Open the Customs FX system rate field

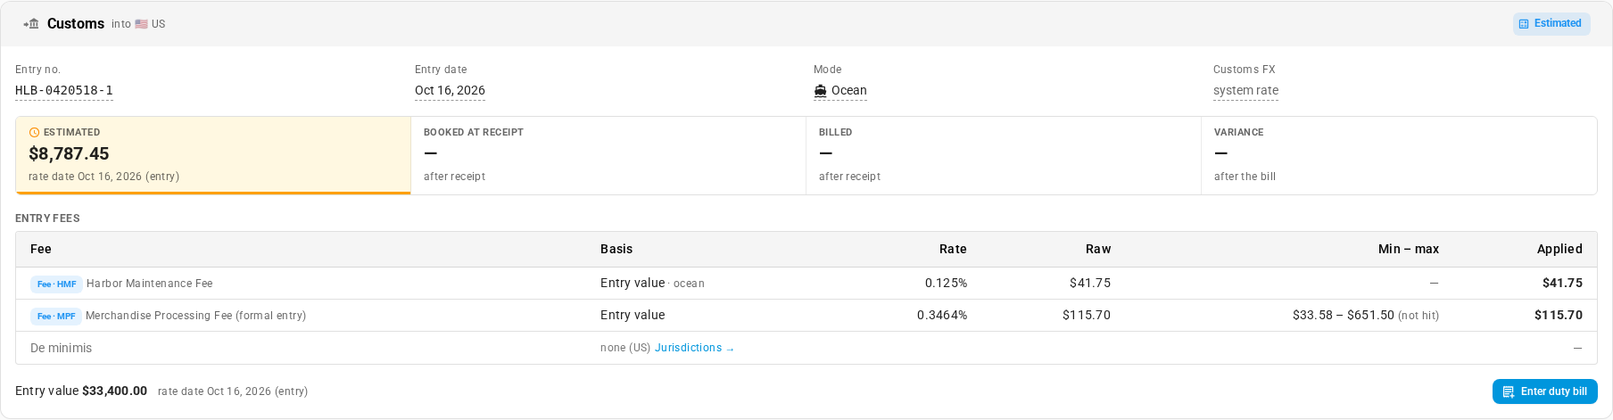1245,90
